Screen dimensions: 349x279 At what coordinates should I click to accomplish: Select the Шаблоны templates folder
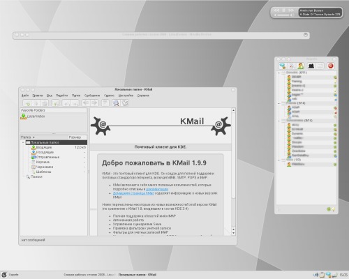coord(44,172)
